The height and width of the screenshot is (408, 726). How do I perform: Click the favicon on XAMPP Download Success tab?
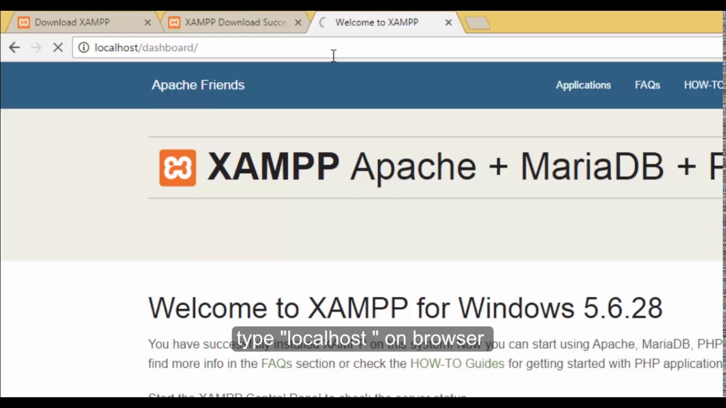tap(174, 23)
